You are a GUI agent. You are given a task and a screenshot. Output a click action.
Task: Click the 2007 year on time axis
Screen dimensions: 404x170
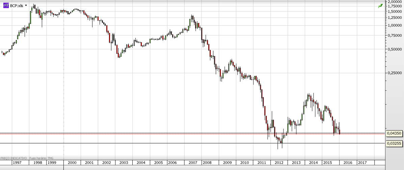tap(193, 163)
